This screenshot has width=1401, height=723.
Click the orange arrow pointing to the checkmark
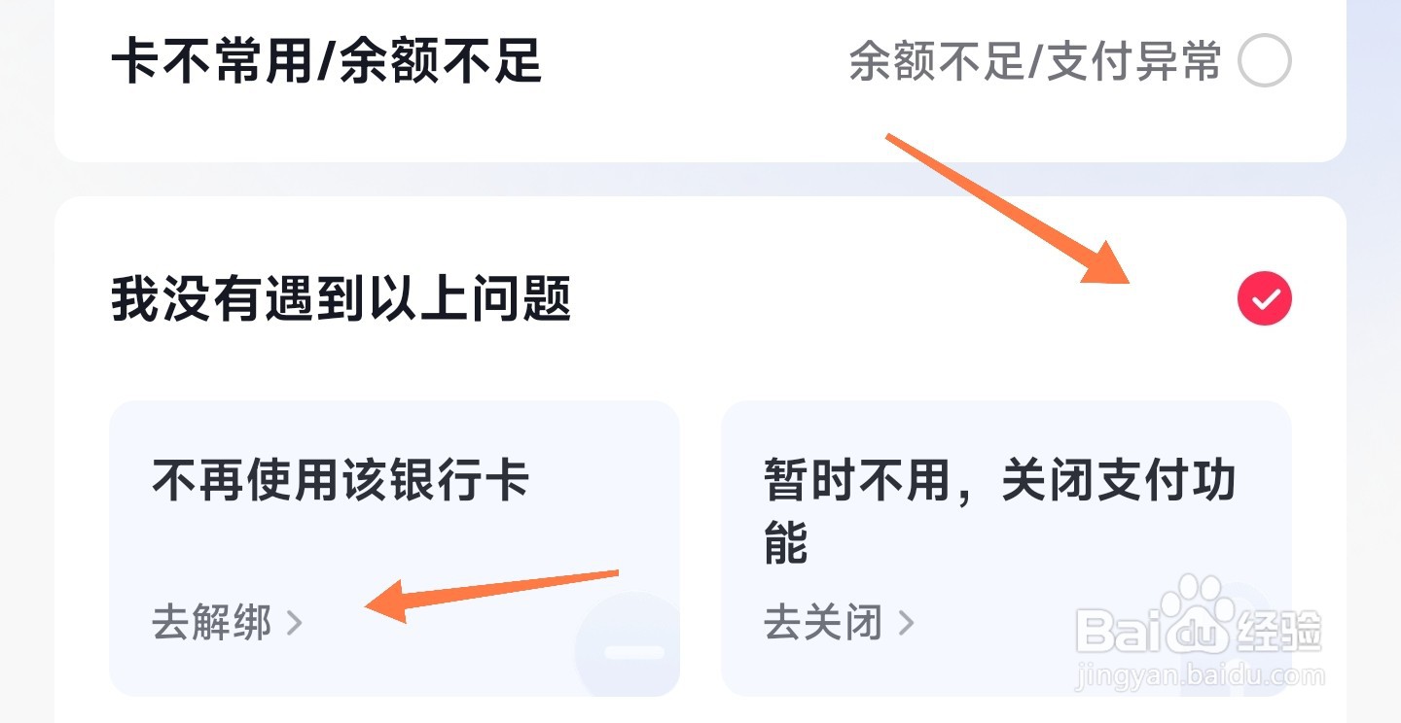[1007, 208]
